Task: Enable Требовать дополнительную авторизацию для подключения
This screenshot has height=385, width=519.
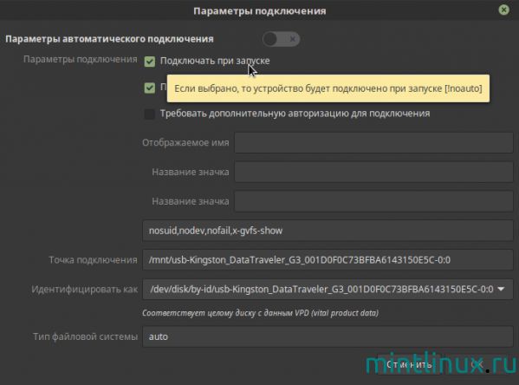Action: 150,114
